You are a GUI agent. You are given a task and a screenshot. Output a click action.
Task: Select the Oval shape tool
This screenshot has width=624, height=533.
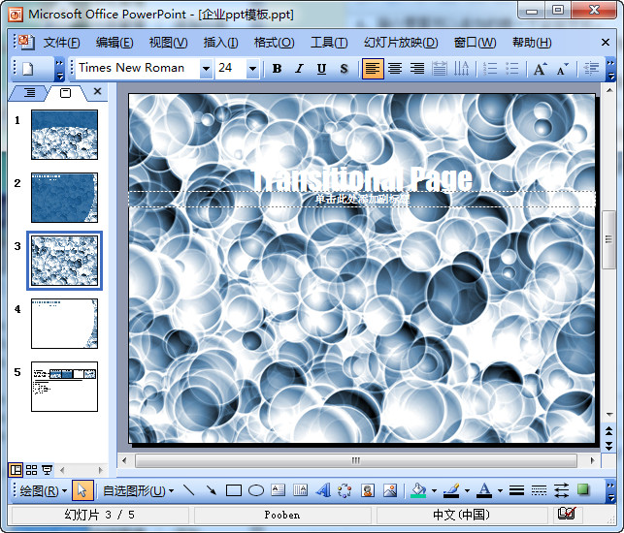tap(255, 490)
